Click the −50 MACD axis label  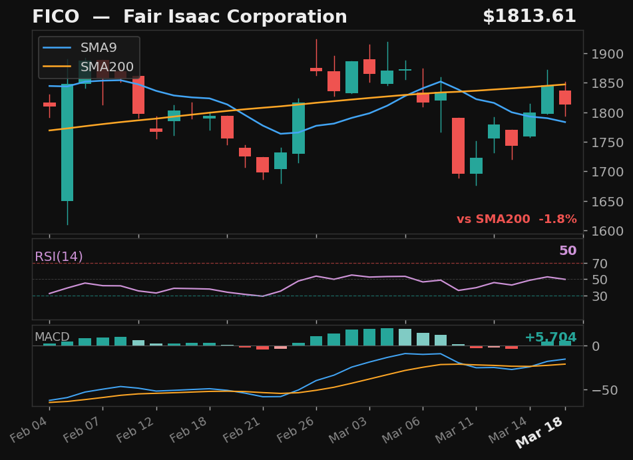click(604, 390)
